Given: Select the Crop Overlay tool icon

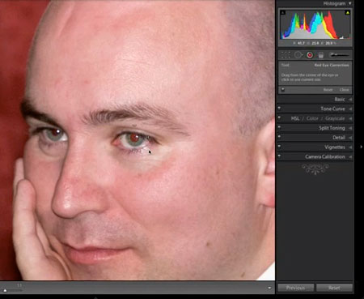Looking at the screenshot, I should [286, 55].
